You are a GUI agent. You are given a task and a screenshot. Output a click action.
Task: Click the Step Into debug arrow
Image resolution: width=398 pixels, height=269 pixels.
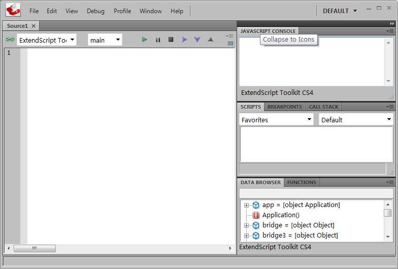click(197, 40)
